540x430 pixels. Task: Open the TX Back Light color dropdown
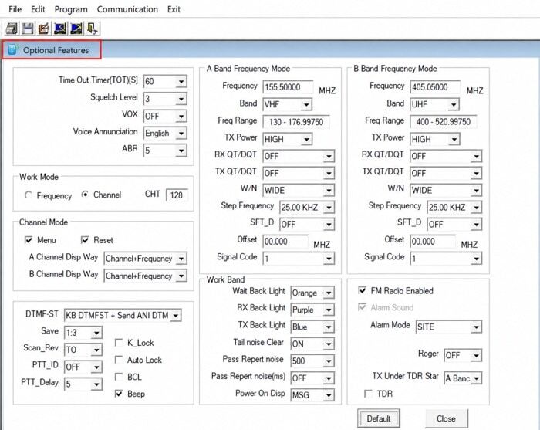pos(312,327)
